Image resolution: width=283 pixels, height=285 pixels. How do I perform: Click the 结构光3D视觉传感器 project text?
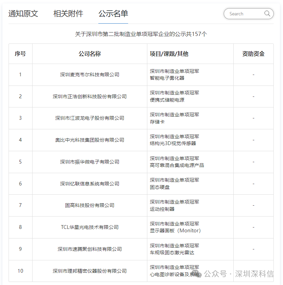tap(173, 143)
